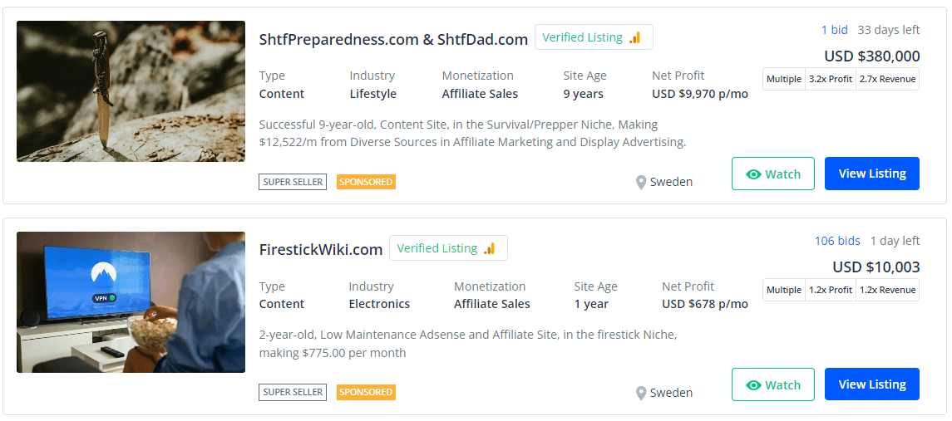
Task: Click the '106 bids' link
Action: coord(837,241)
